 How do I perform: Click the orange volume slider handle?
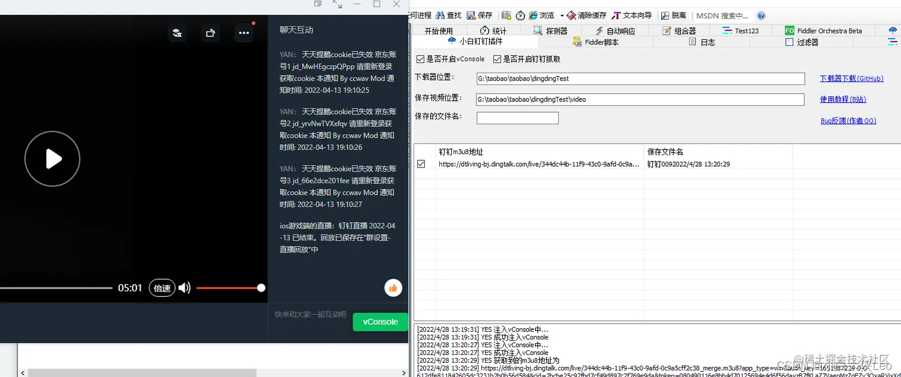261,288
